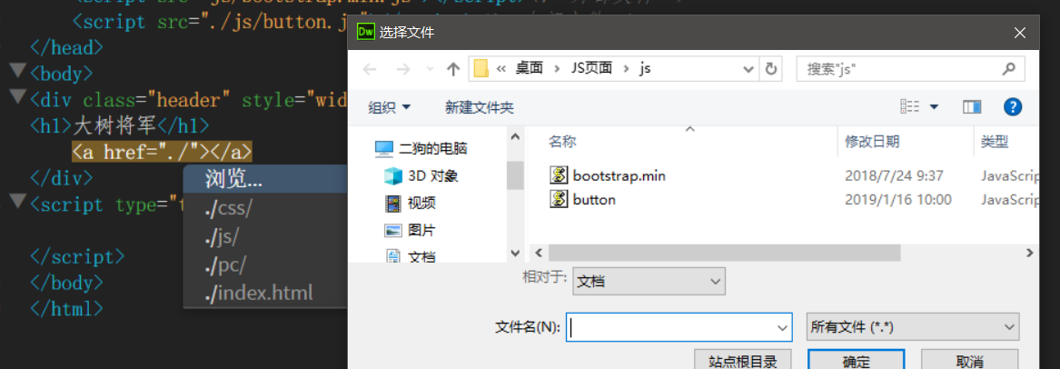Collapse the script tag fold triangle
Screen dimensions: 1060x369
pyautogui.click(x=17, y=201)
